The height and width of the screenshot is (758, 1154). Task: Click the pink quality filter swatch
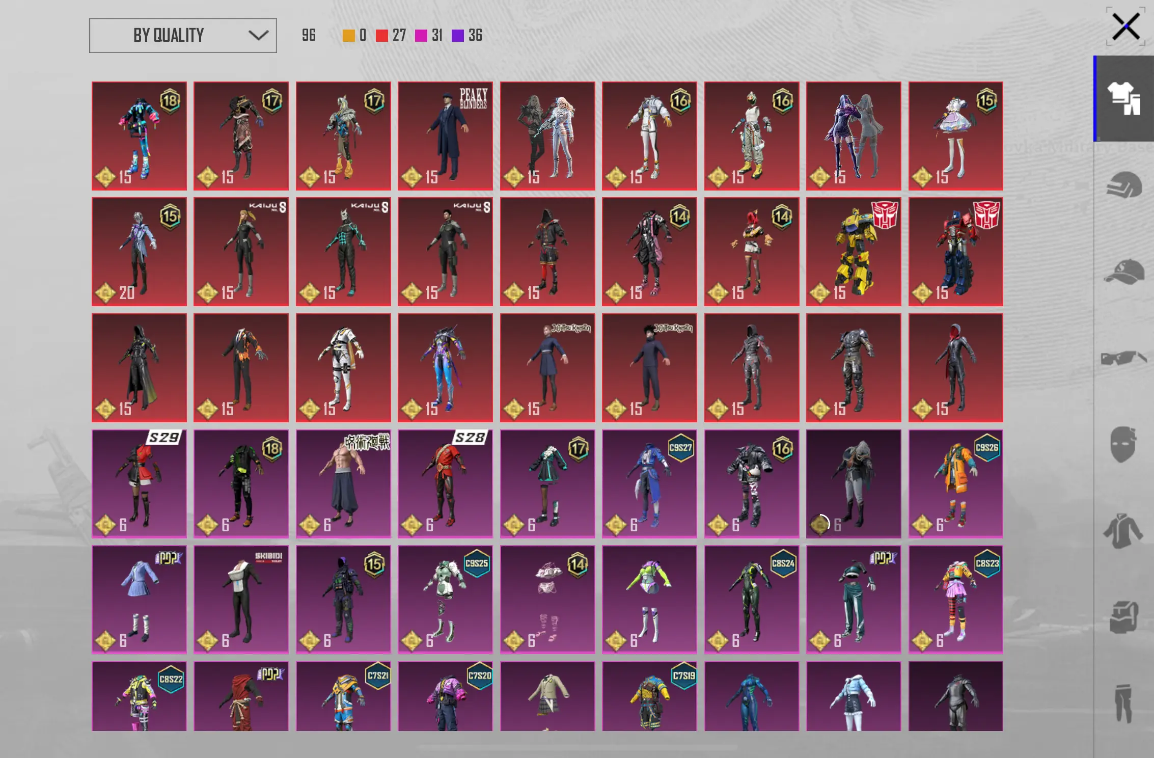(421, 36)
